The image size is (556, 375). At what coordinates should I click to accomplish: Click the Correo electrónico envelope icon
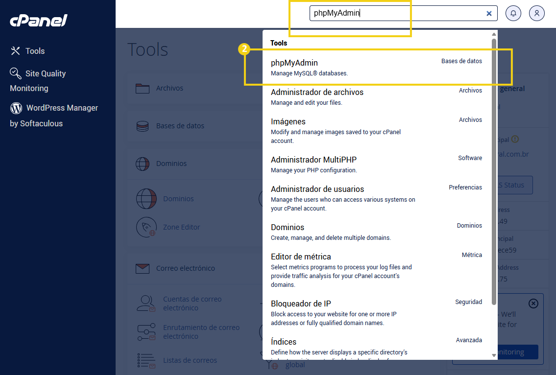click(x=143, y=268)
